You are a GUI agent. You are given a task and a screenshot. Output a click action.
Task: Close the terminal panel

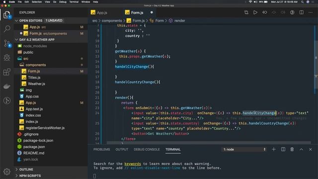[x=311, y=149]
